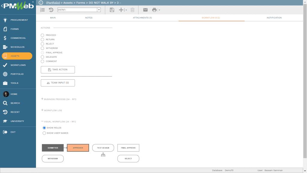This screenshot has width=307, height=173.
Task: Select the Withdraw action radio button
Action: 43,48
